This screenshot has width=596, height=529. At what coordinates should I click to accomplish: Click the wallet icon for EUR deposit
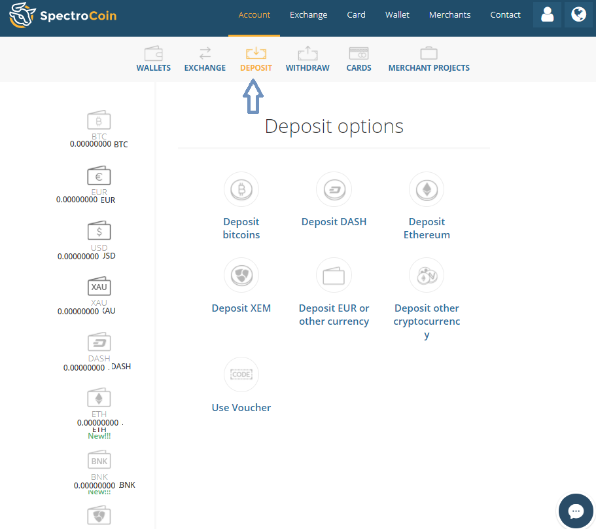tap(334, 276)
